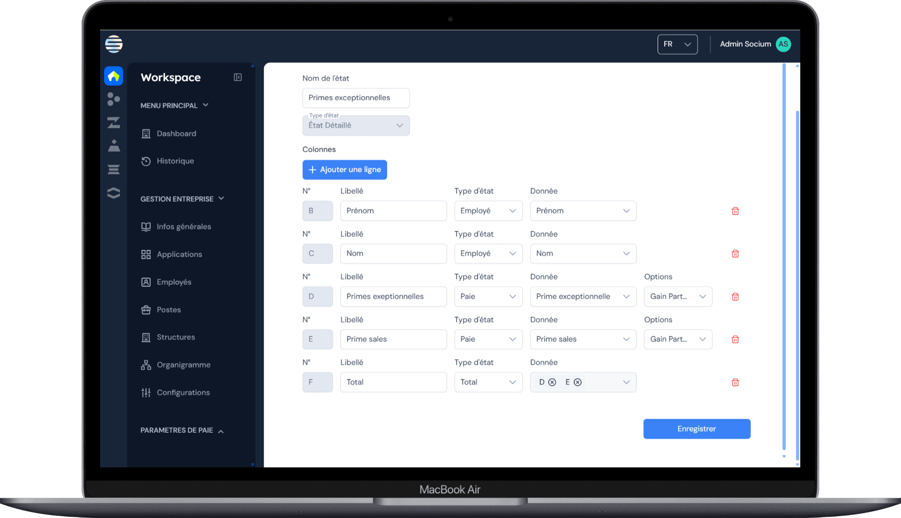
Task: Delete the Prénom column row B
Action: (x=735, y=211)
